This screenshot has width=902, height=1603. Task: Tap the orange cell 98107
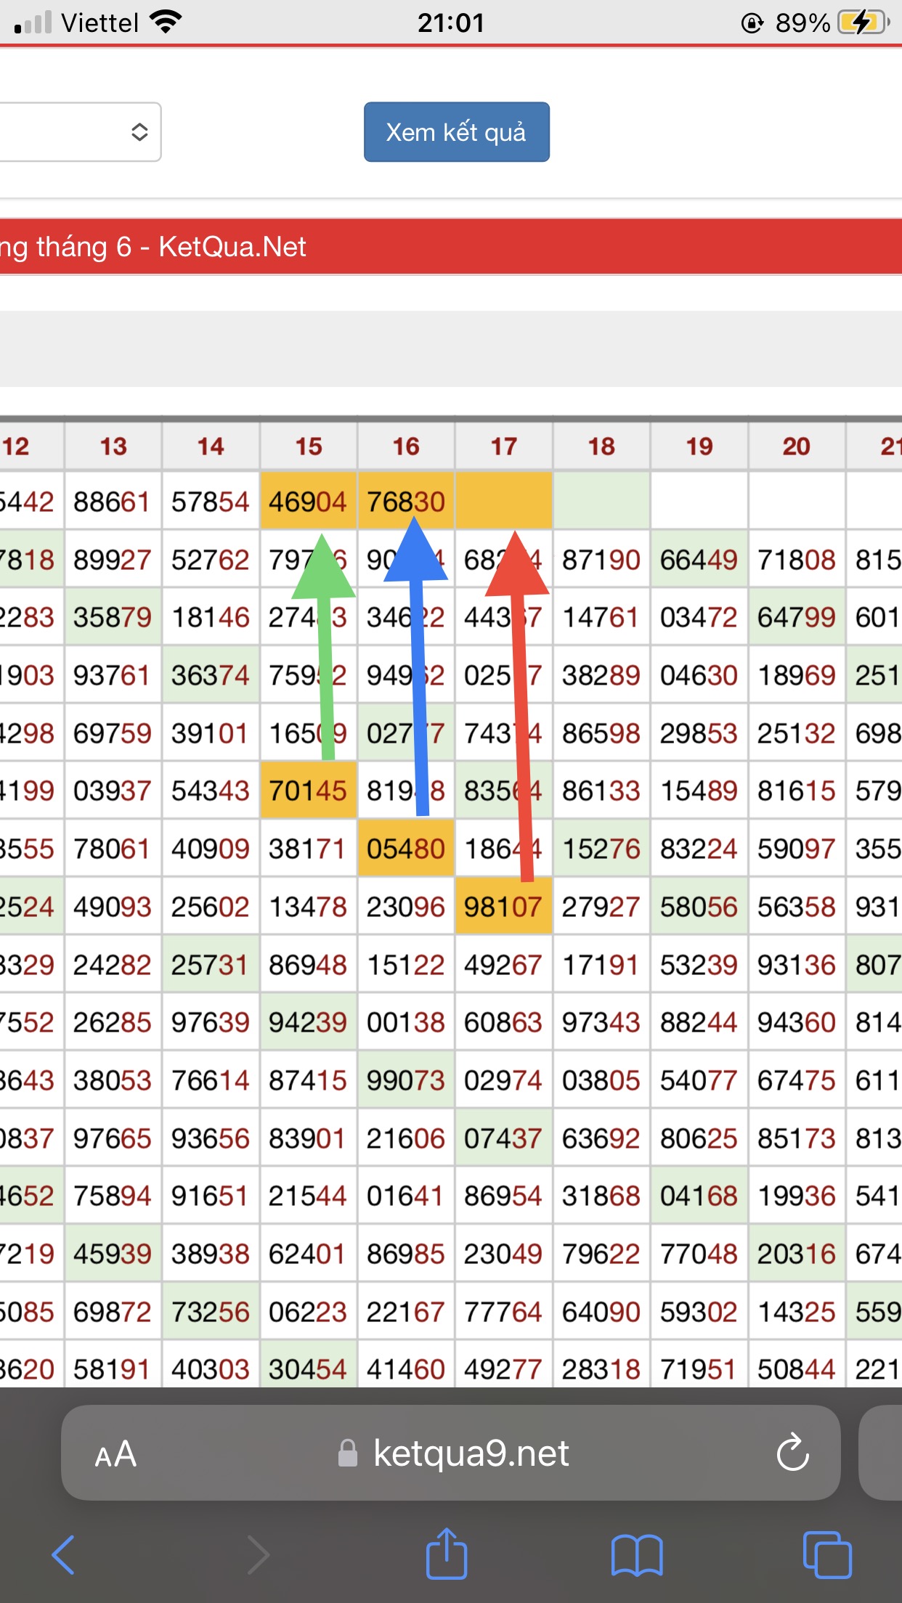pyautogui.click(x=503, y=907)
